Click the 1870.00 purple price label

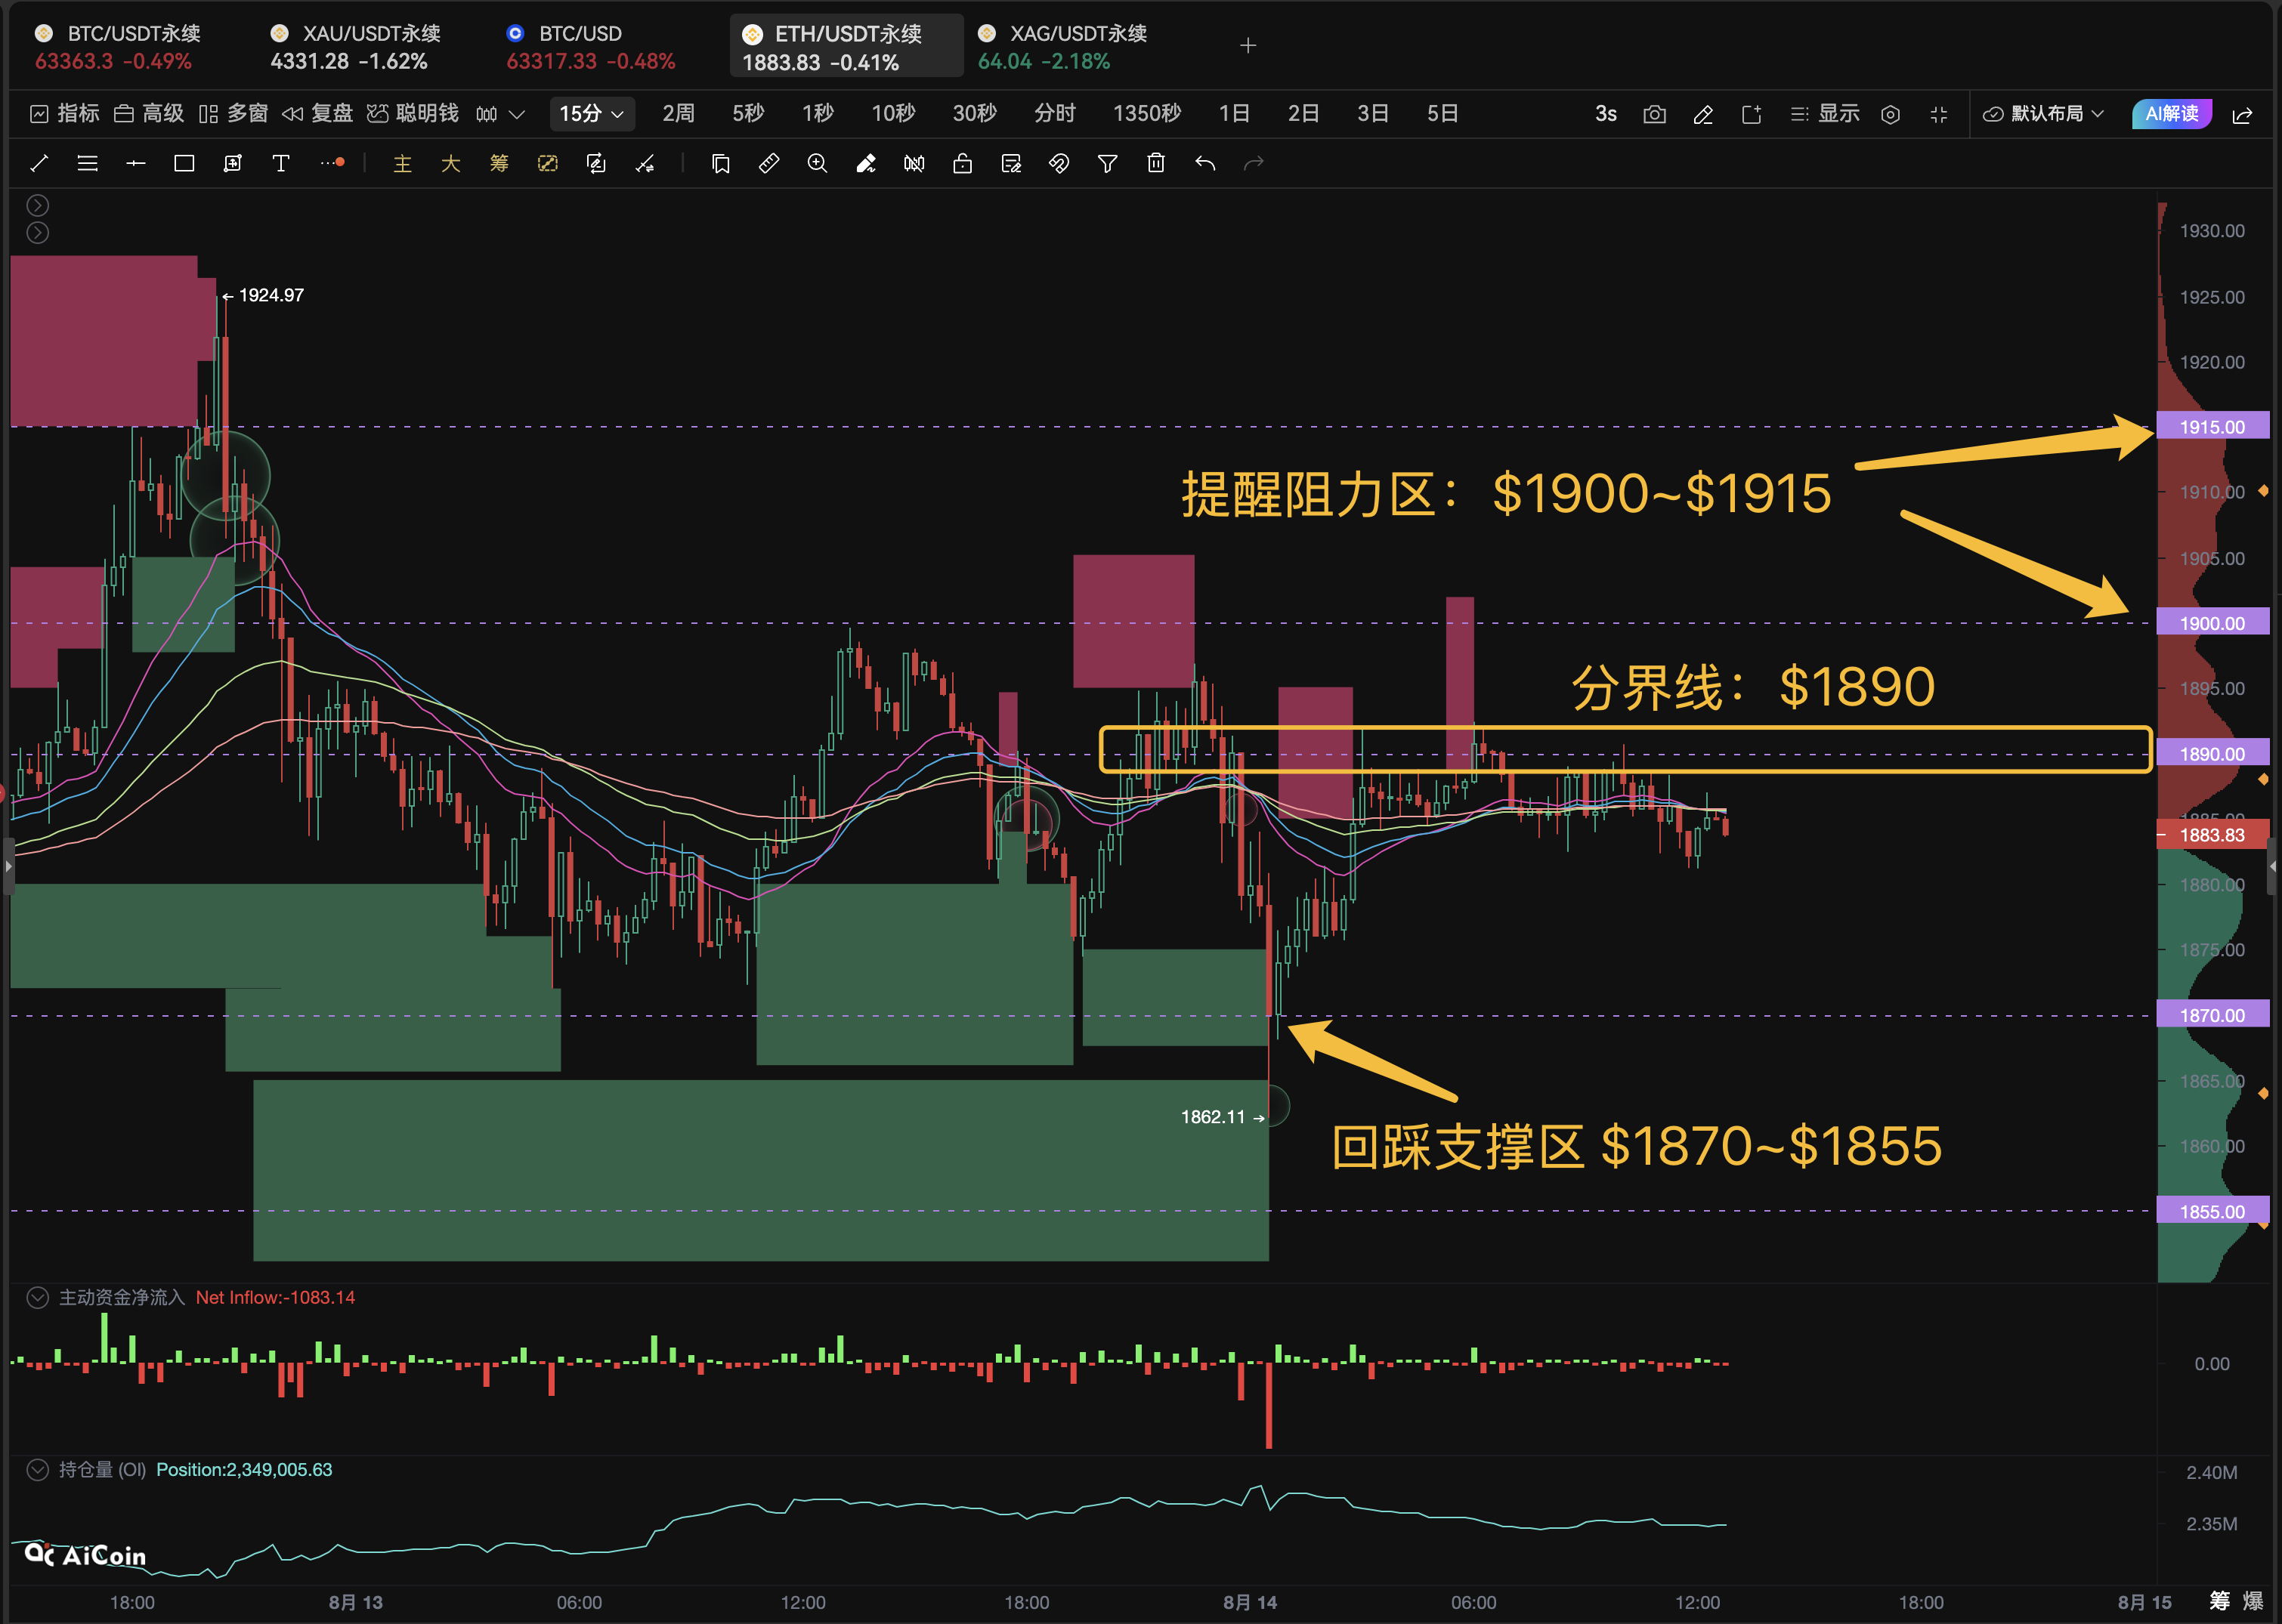point(2212,1015)
